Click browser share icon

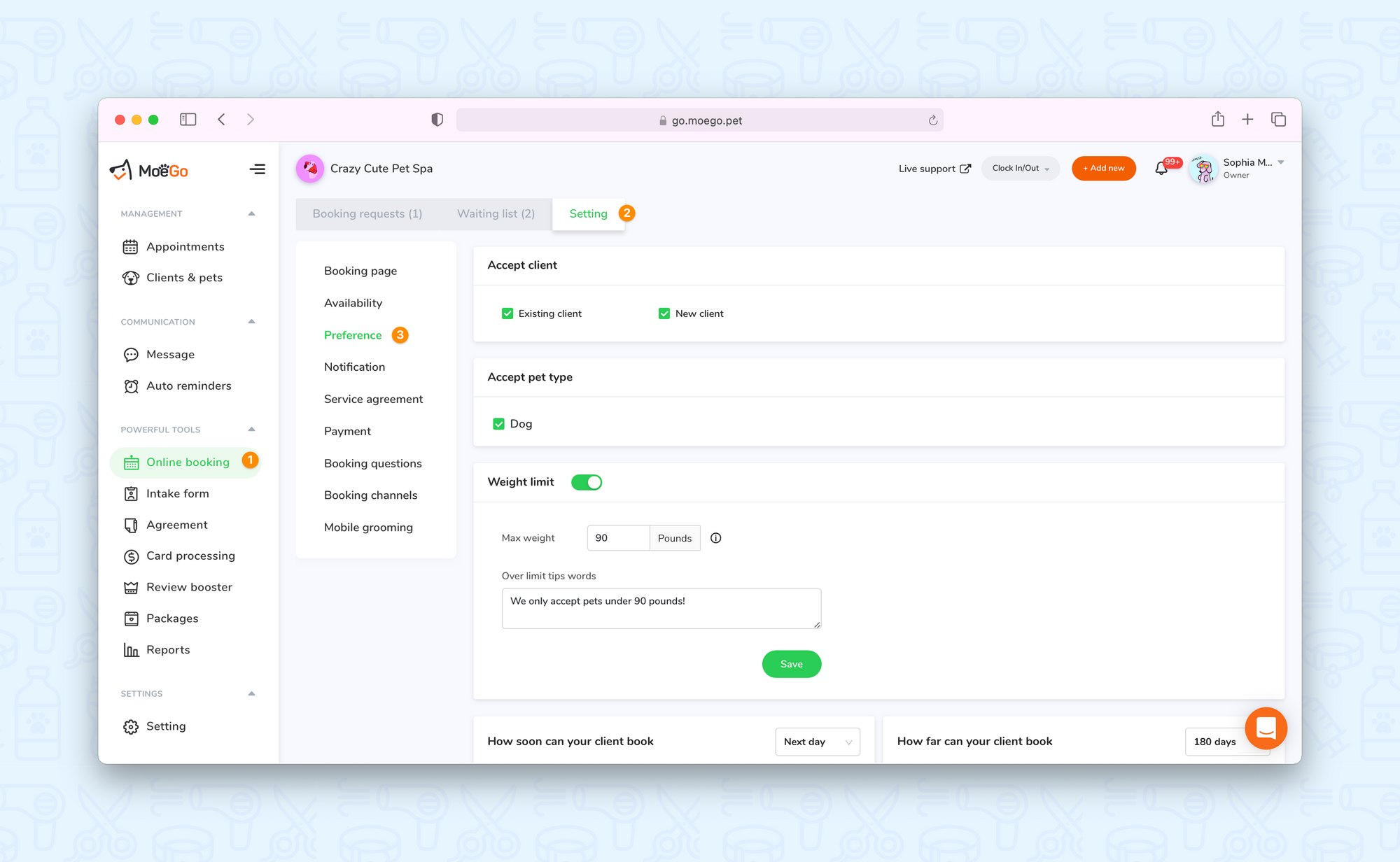click(x=1218, y=120)
